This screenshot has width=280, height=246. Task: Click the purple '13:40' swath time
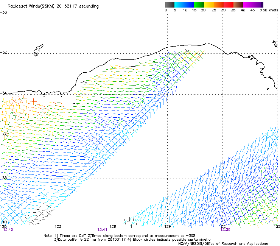(x=8, y=230)
